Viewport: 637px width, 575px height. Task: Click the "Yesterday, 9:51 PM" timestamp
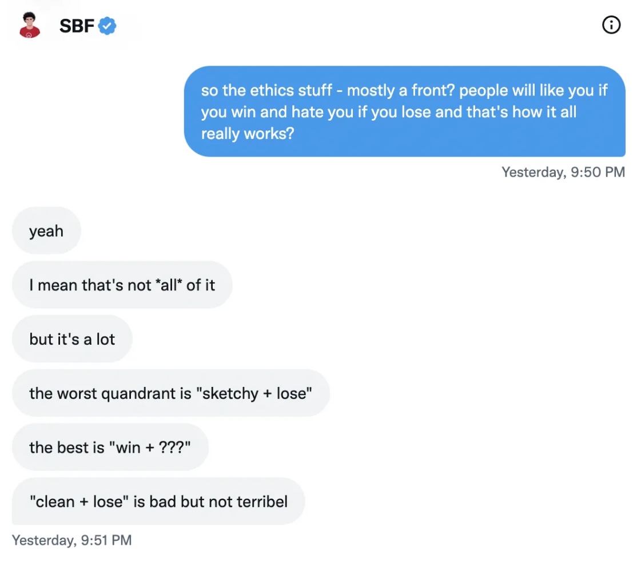72,540
